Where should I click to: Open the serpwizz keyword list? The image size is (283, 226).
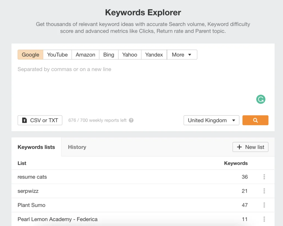click(28, 191)
